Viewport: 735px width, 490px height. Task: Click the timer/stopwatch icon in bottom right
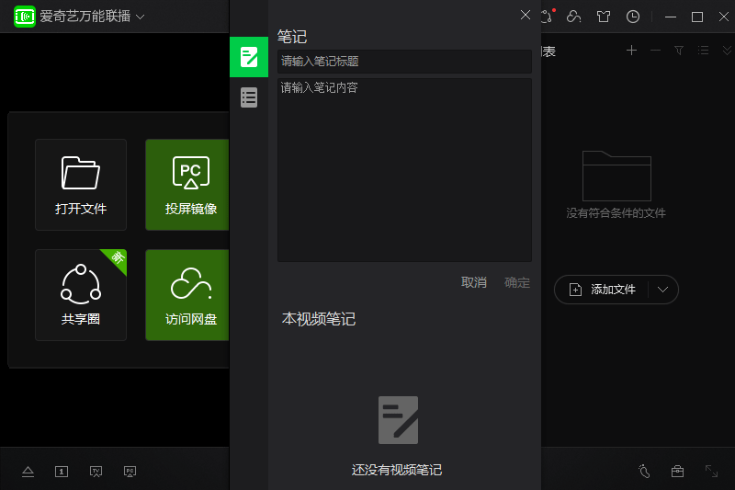(644, 471)
